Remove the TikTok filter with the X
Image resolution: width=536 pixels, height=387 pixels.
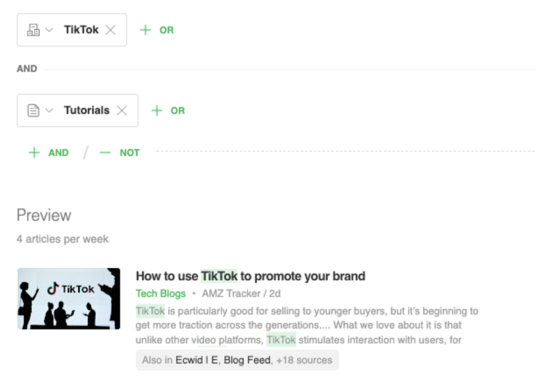coord(111,30)
